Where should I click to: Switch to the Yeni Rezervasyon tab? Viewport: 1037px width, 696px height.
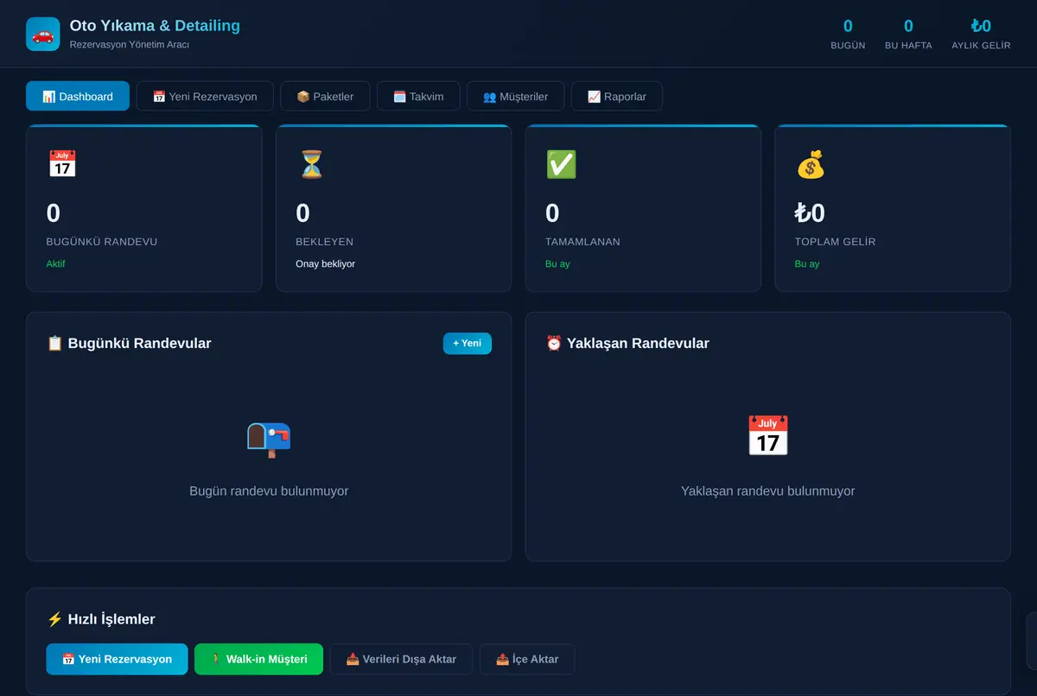tap(205, 96)
